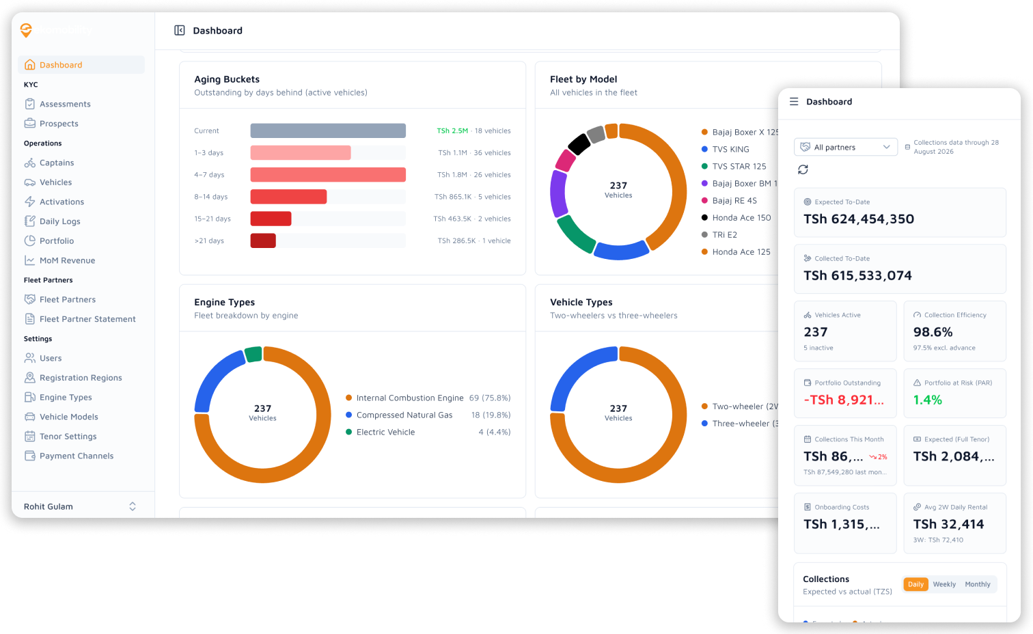
Task: Click the Registration Regions pin icon
Action: point(30,378)
